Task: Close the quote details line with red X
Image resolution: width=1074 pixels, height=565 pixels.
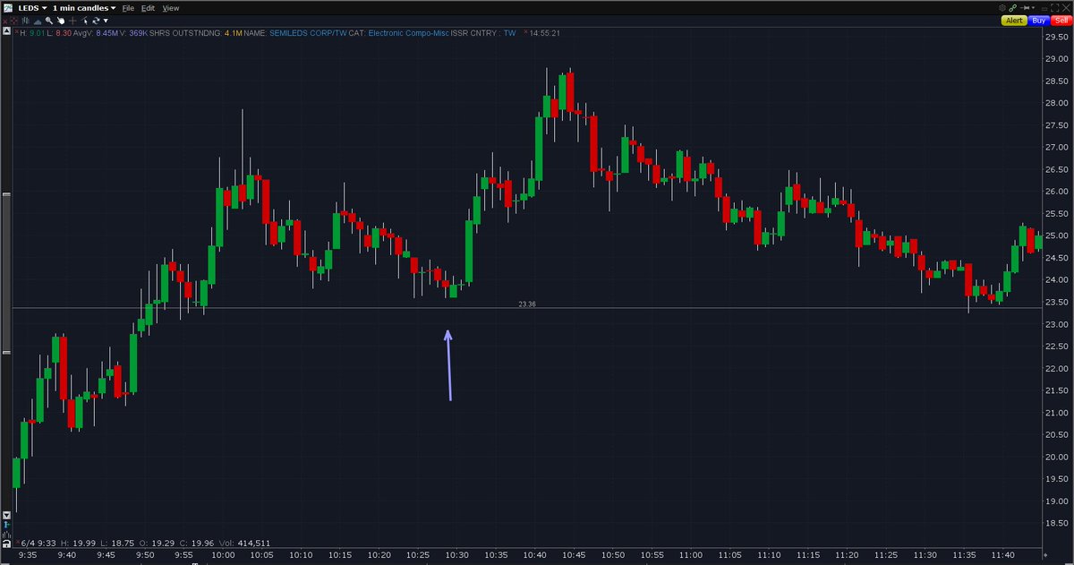Action: pos(16,32)
